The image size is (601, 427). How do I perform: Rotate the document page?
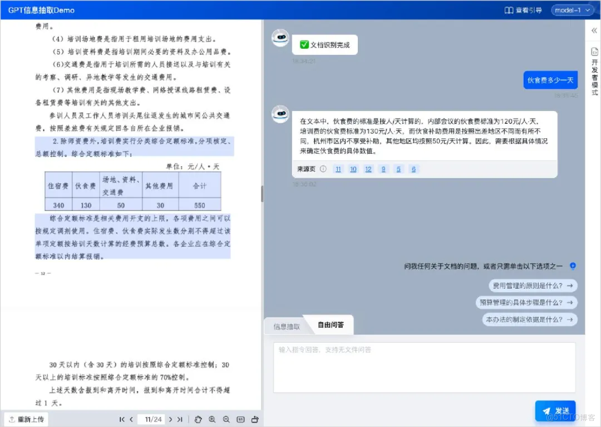click(x=255, y=420)
